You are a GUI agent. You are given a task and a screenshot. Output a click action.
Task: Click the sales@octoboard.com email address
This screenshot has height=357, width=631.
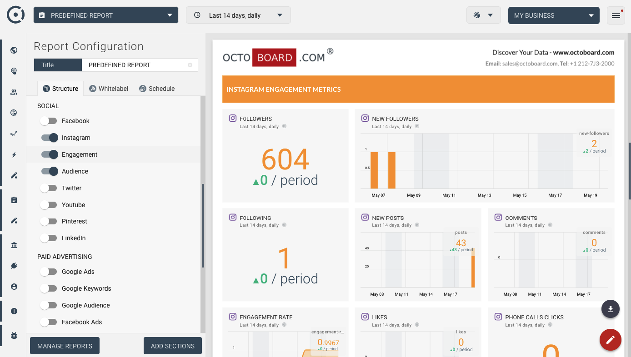tap(530, 64)
